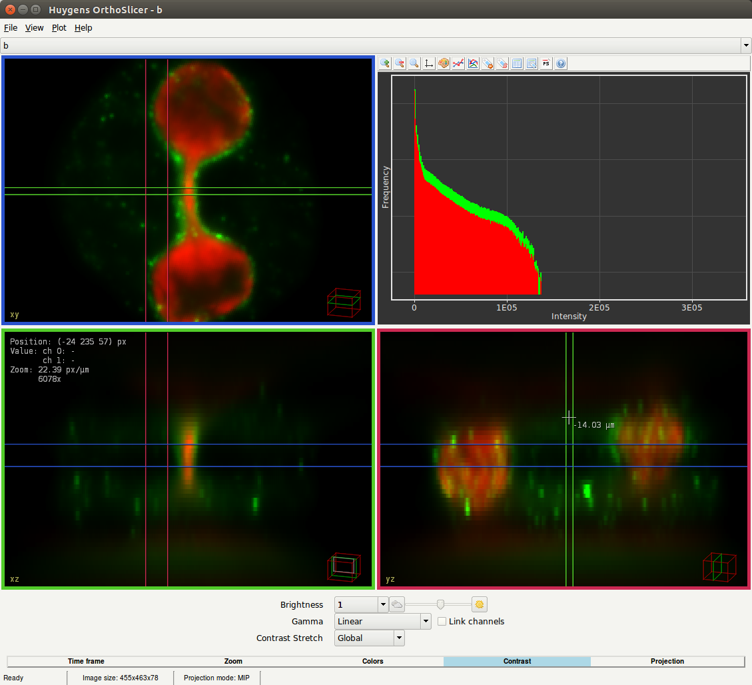The image size is (752, 685).
Task: Click the cloud icon to decrease brightness
Action: pyautogui.click(x=397, y=605)
